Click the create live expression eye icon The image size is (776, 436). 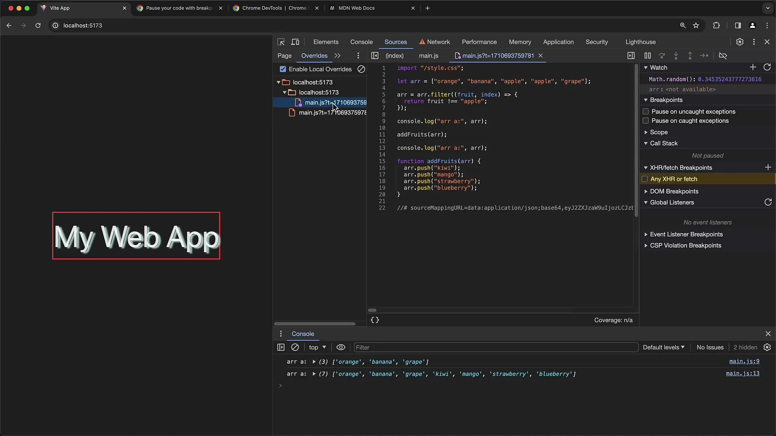click(341, 347)
